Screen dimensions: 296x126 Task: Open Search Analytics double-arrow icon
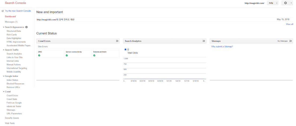click(204, 41)
